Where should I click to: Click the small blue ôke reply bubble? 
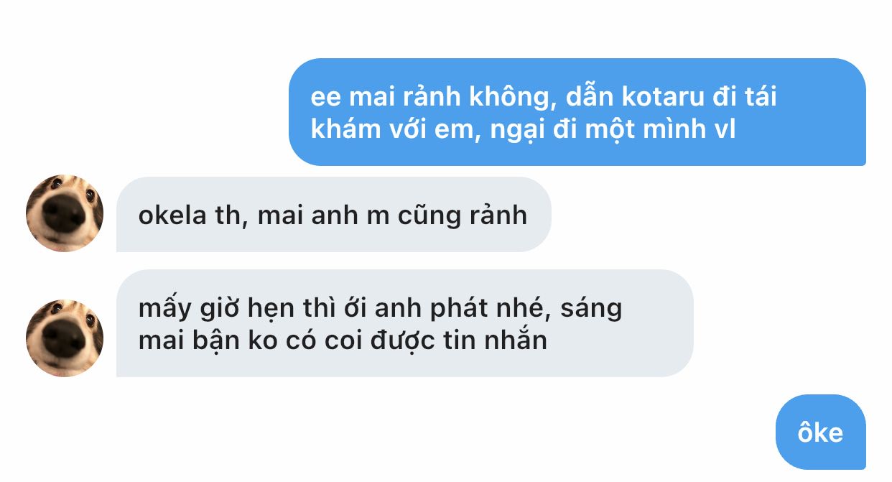pyautogui.click(x=821, y=432)
